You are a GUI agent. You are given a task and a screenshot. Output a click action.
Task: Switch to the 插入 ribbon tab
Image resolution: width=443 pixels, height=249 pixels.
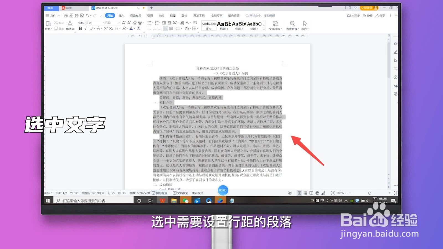(121, 15)
